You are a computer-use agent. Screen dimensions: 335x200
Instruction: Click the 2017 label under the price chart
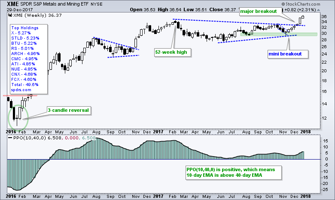point(158,132)
